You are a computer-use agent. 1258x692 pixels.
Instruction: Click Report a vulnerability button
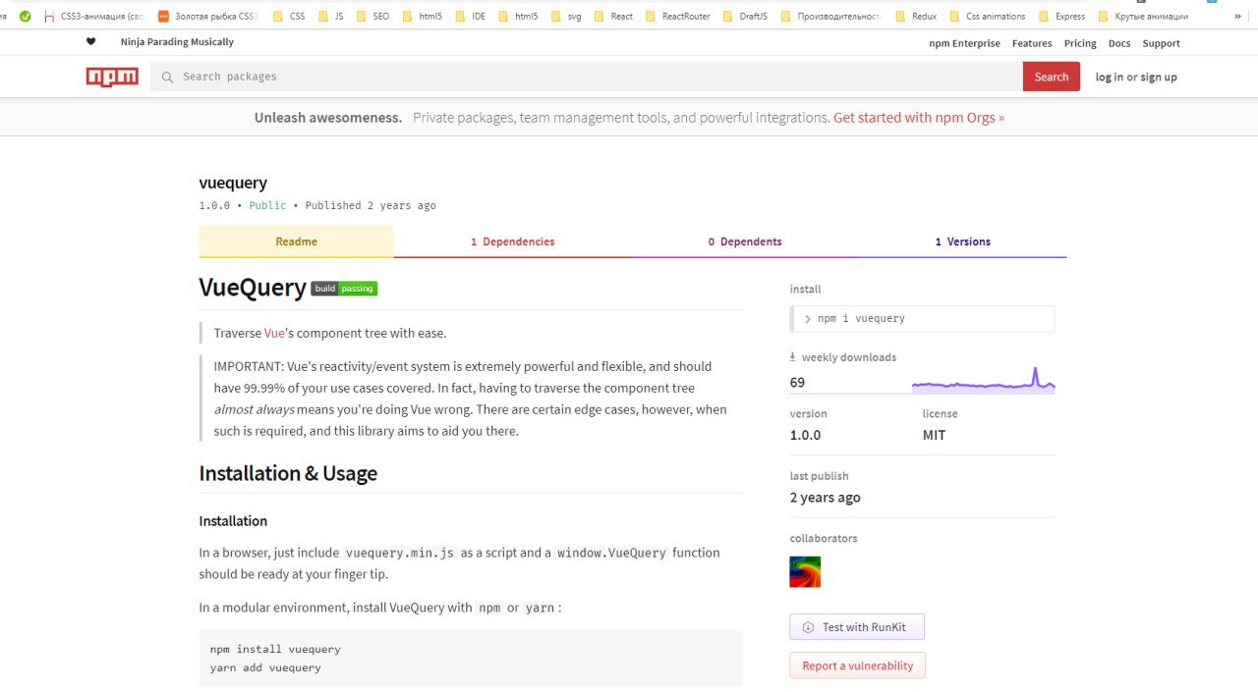(x=857, y=665)
